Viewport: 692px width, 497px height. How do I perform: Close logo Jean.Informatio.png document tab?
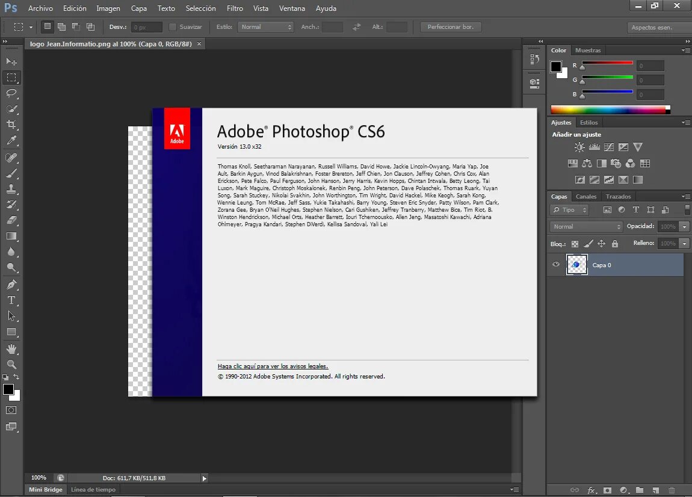tap(199, 44)
